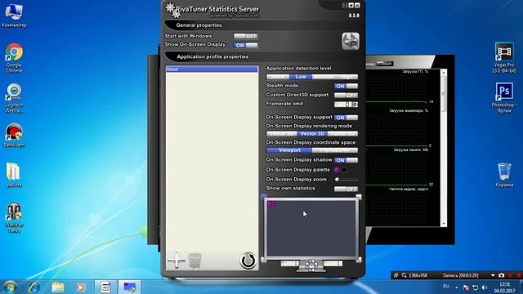Switch to the active blue window taskbar button
Viewport: 523px width, 294px height.
[x=129, y=287]
